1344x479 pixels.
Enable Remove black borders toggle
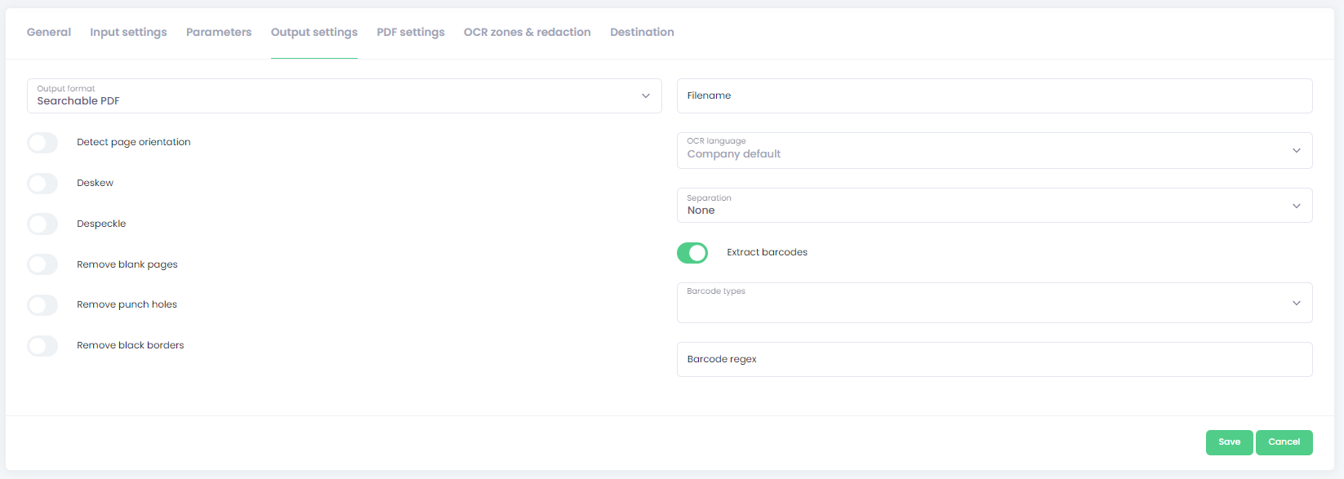point(42,346)
